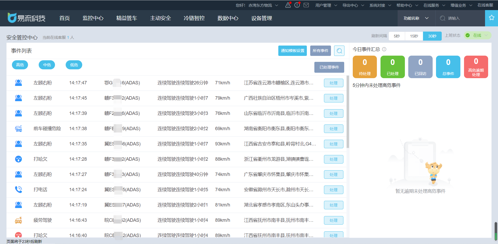Open the 功能名称 dropdown
Viewport: 498px width, 244px height.
pyautogui.click(x=416, y=18)
